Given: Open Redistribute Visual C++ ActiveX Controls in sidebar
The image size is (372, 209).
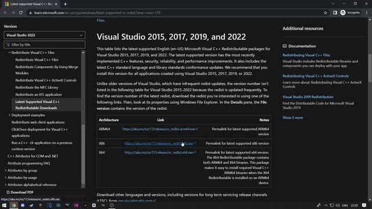Looking at the screenshot, I should (46, 80).
